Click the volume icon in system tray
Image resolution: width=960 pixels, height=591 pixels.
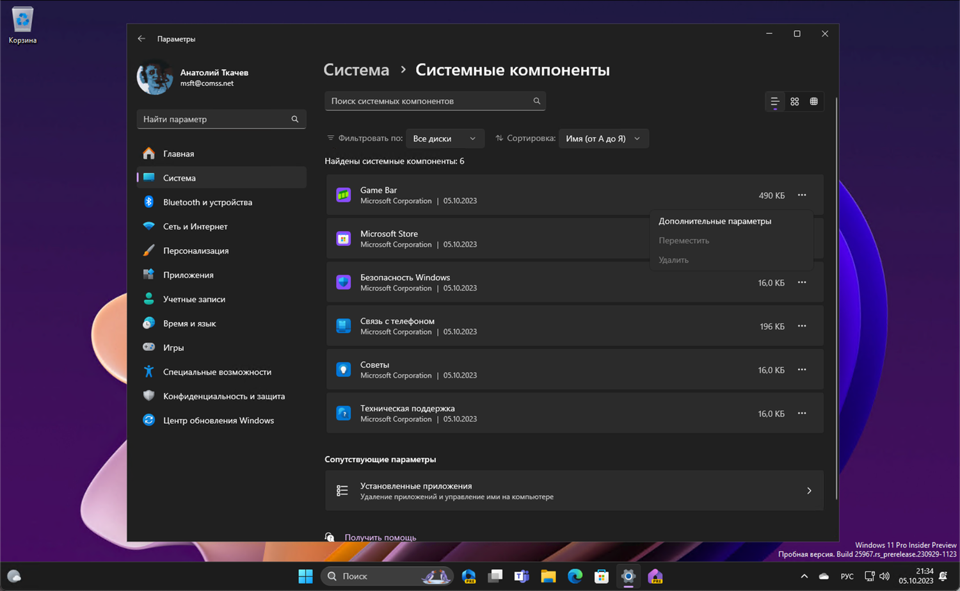click(x=884, y=576)
